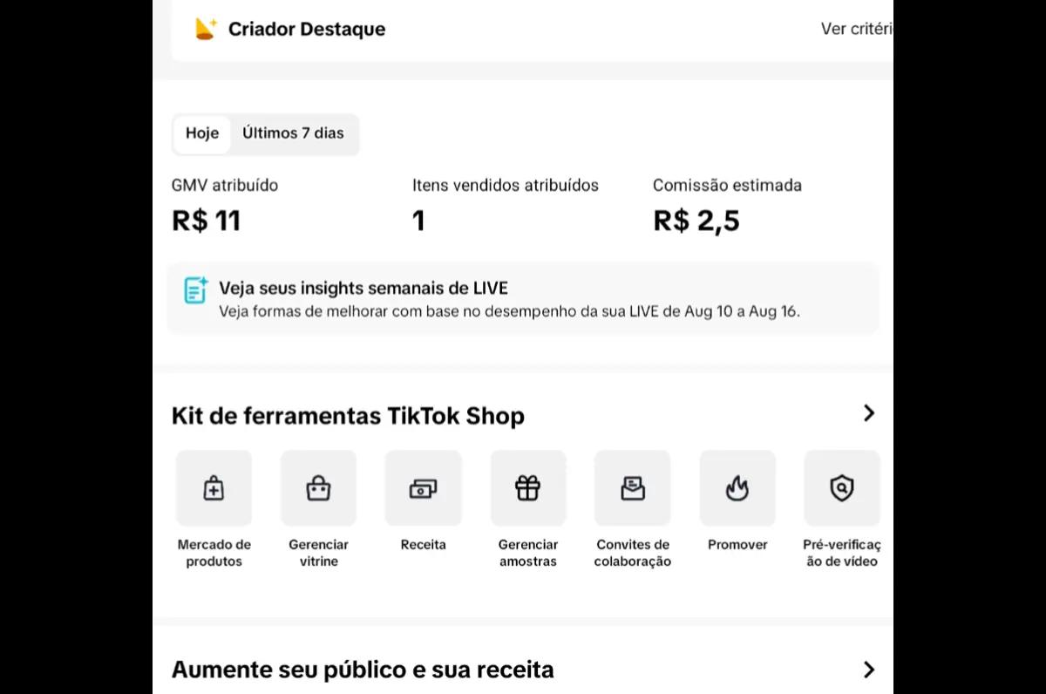
Task: Open the Pré-verificação de vídeo shield icon
Action: 842,488
